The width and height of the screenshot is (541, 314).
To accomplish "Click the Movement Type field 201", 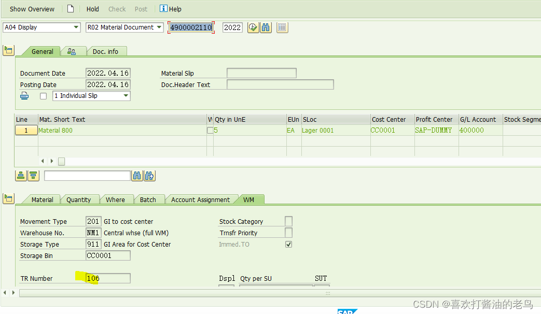I will coord(93,221).
